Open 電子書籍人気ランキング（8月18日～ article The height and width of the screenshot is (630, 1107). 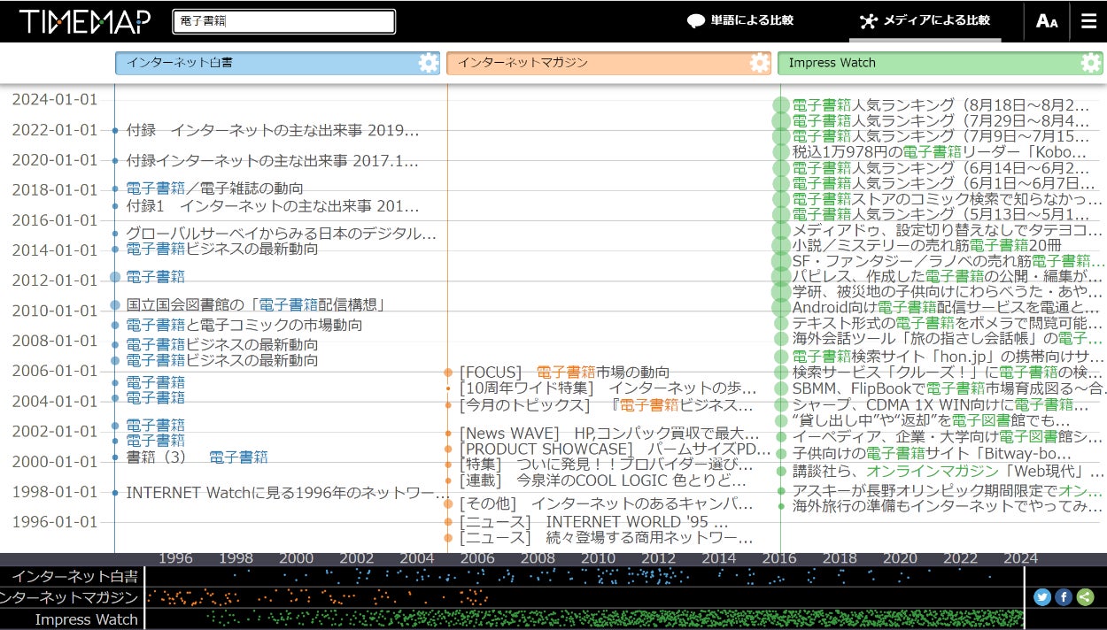tap(941, 105)
